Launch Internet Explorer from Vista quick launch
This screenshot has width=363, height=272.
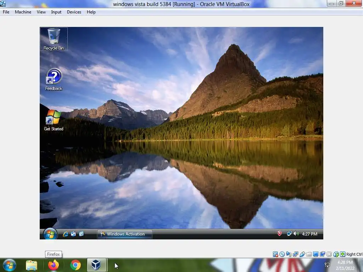tap(66, 234)
